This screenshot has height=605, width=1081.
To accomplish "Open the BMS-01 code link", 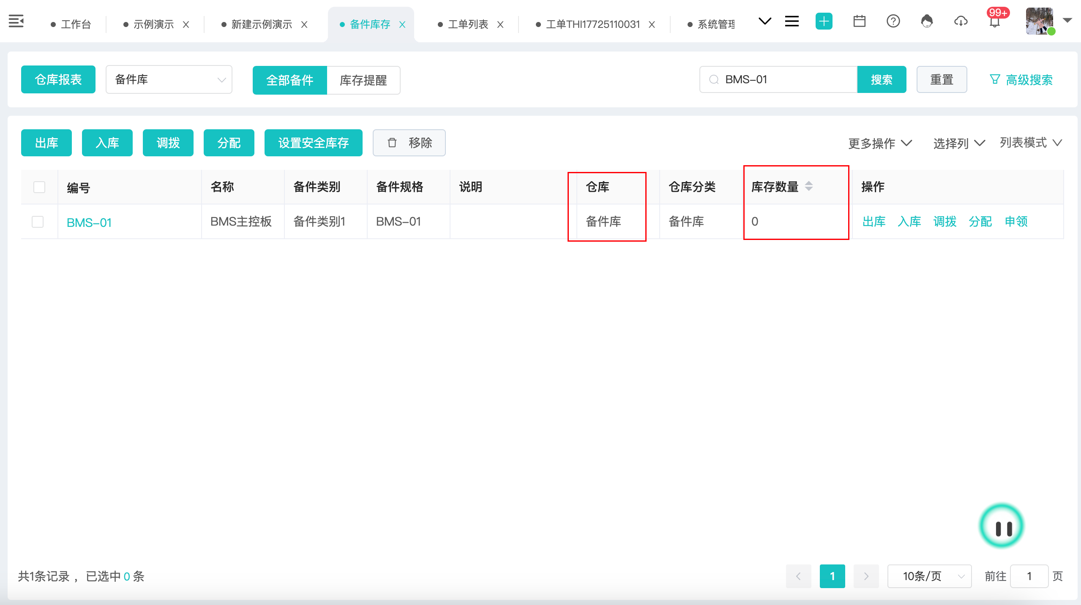I will pos(89,222).
